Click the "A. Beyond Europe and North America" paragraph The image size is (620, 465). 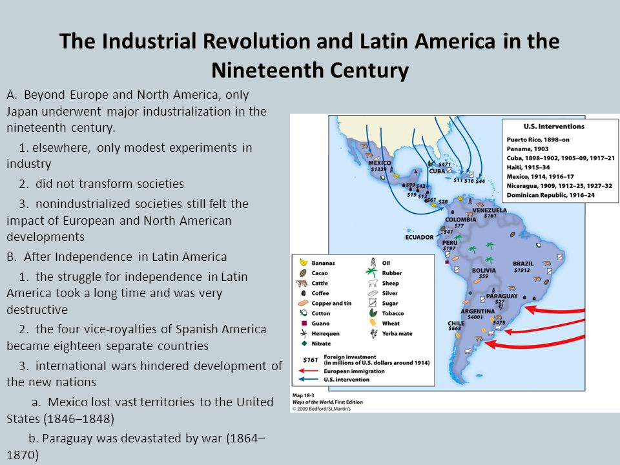[x=136, y=111]
